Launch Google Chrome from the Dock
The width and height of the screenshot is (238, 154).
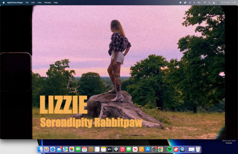pos(160,150)
